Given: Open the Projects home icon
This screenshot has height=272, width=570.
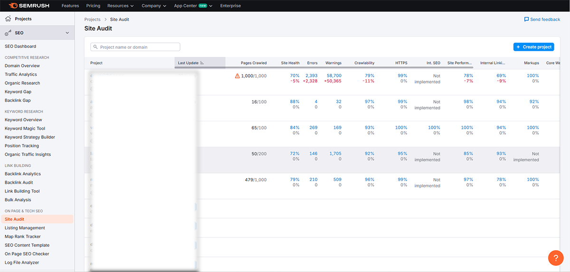Looking at the screenshot, I should point(8,19).
